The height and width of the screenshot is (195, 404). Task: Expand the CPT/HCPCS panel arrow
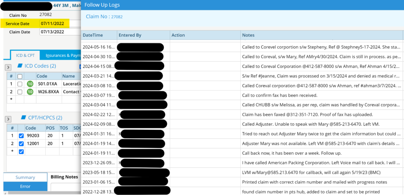coord(8,119)
